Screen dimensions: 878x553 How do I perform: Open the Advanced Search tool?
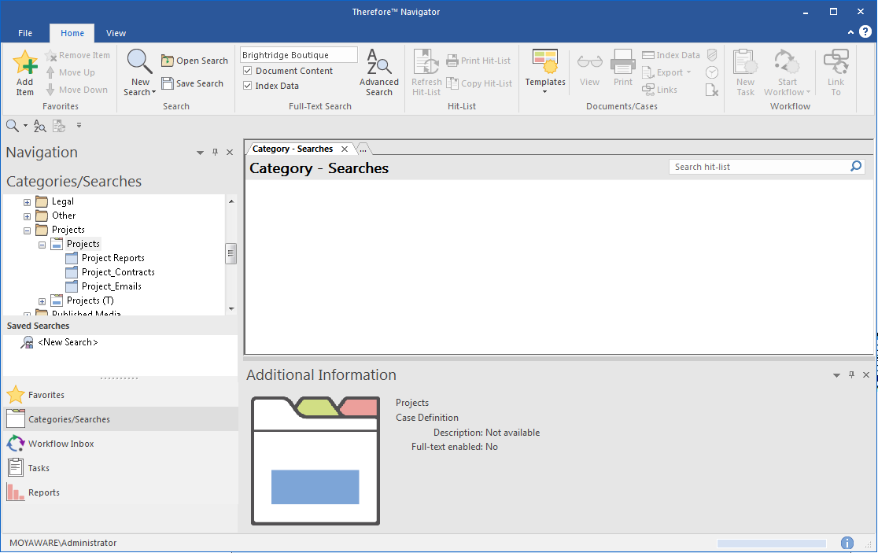378,71
